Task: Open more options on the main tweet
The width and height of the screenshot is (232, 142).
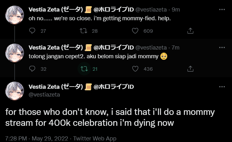Action: click(x=222, y=87)
